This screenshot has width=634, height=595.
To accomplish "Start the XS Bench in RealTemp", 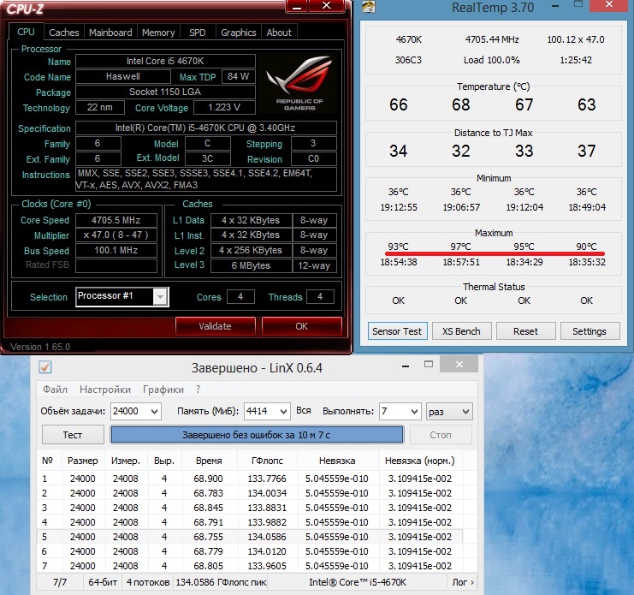I will click(461, 331).
